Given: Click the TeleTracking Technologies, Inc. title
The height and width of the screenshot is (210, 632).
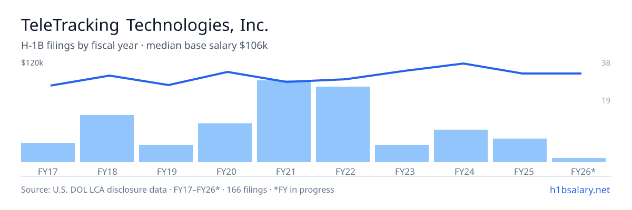Looking at the screenshot, I should tap(145, 25).
